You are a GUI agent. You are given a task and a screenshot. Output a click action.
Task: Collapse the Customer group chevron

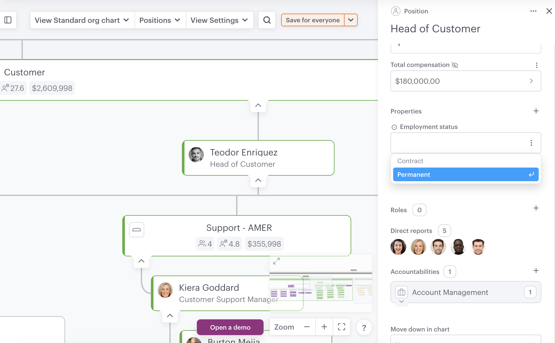point(258,106)
